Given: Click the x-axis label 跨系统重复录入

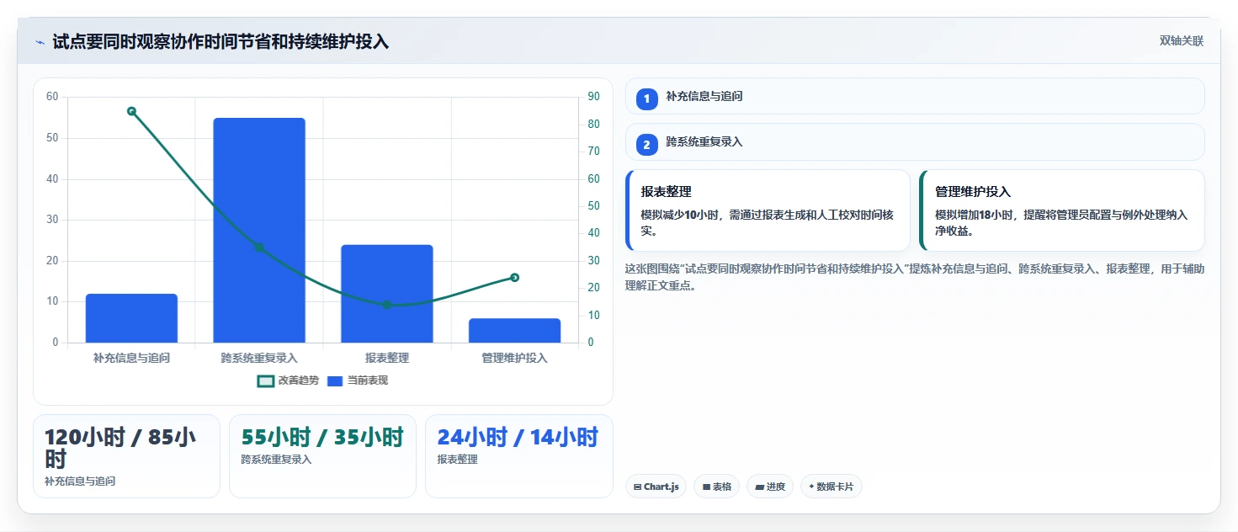Looking at the screenshot, I should 259,358.
